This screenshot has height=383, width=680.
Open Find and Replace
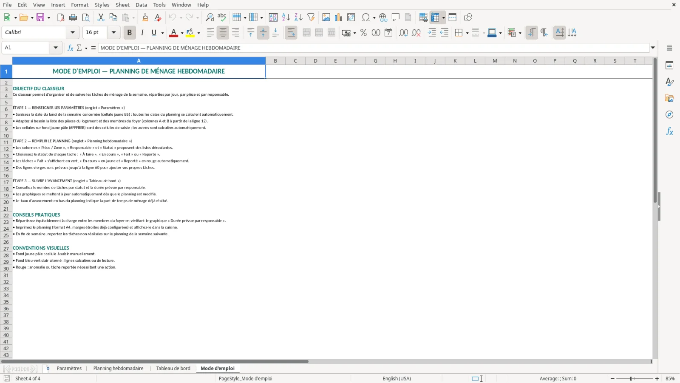(210, 17)
